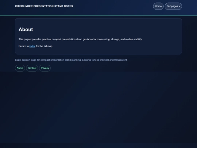Click the project description paragraph about room sizing
The height and width of the screenshot is (148, 197).
80,39
